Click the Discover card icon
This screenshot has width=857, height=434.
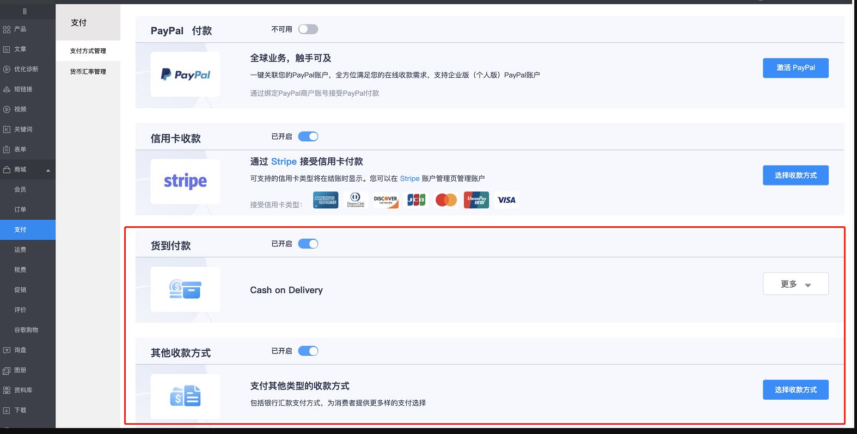[385, 200]
